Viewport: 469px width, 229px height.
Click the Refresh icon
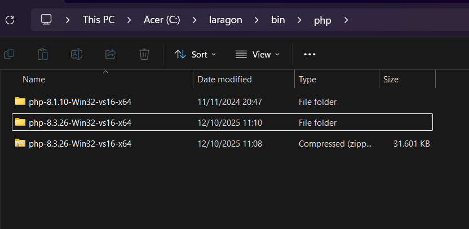(x=10, y=20)
